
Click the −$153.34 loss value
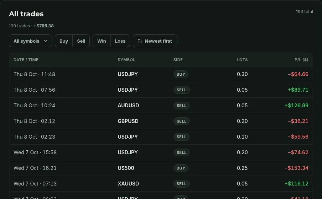[296, 168]
